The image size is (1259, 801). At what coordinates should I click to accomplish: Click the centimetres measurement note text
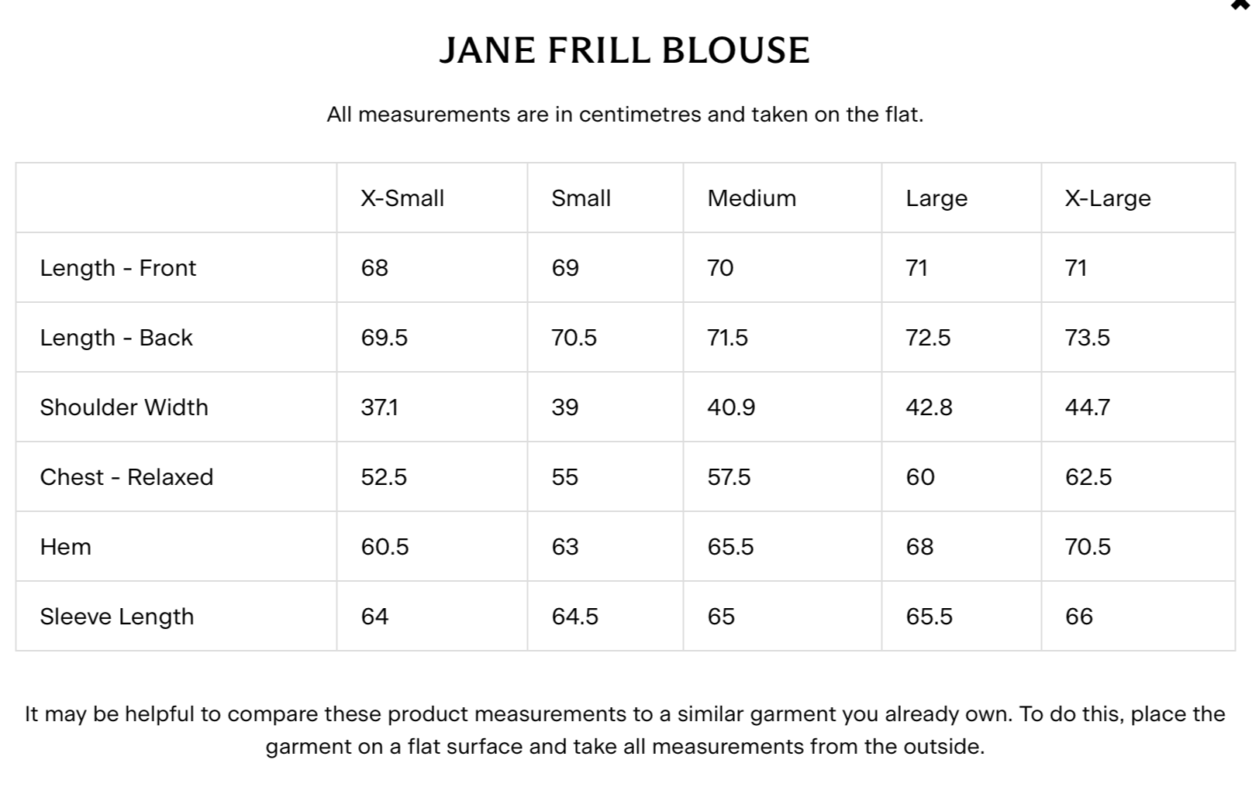(x=625, y=115)
